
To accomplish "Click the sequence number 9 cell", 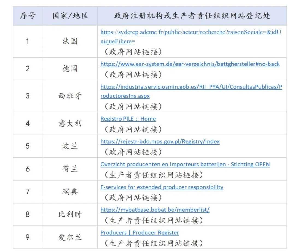I will pyautogui.click(x=28, y=237).
